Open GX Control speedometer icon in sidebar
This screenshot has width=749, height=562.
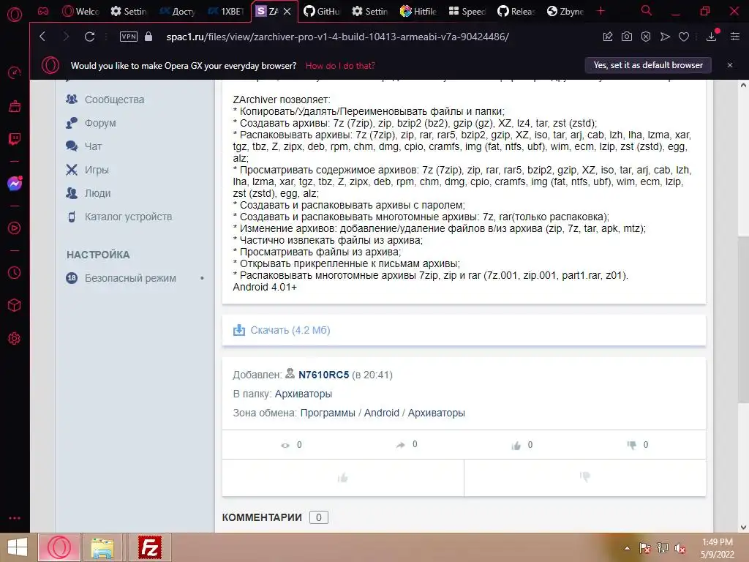coord(15,72)
